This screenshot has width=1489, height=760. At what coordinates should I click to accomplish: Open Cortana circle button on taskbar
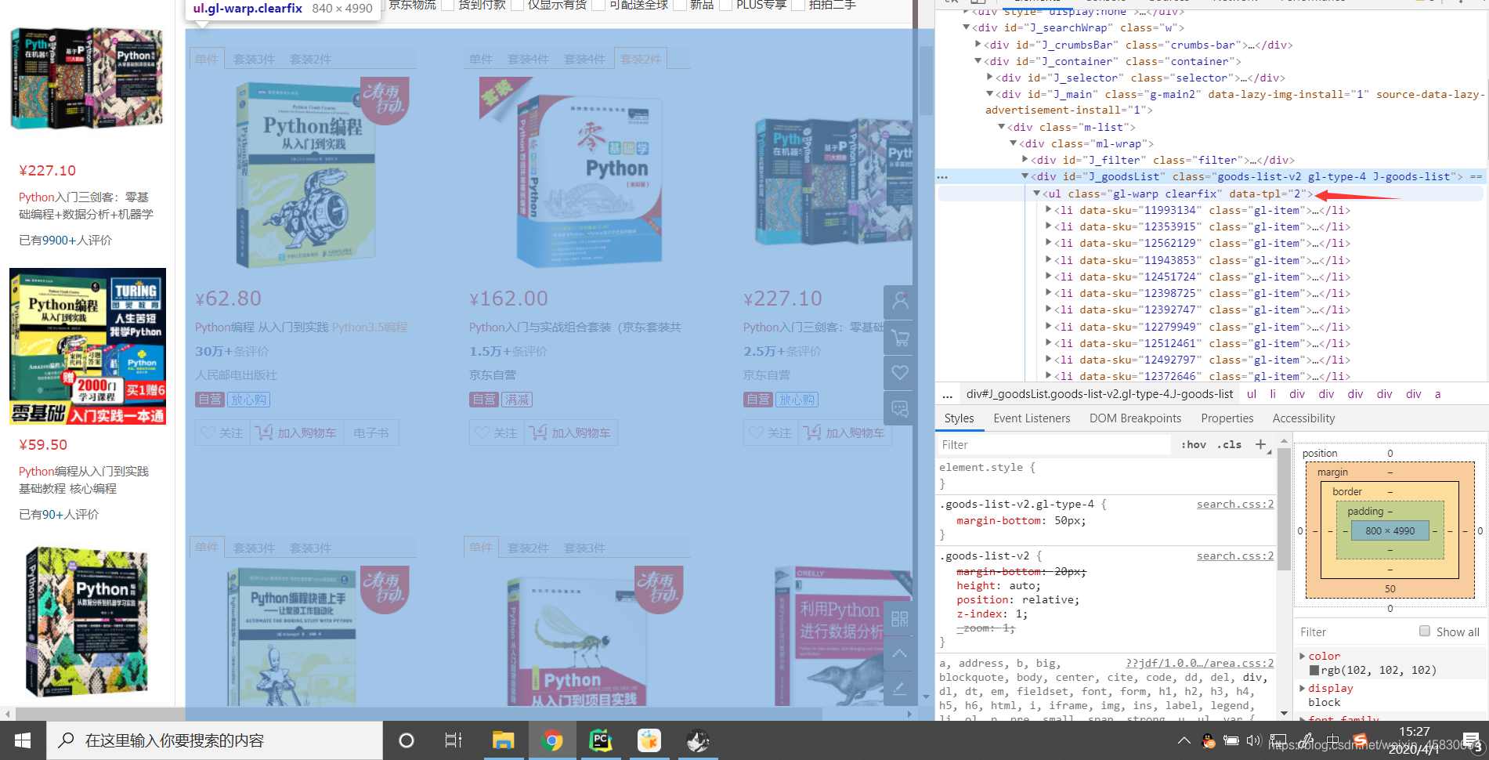(x=406, y=740)
